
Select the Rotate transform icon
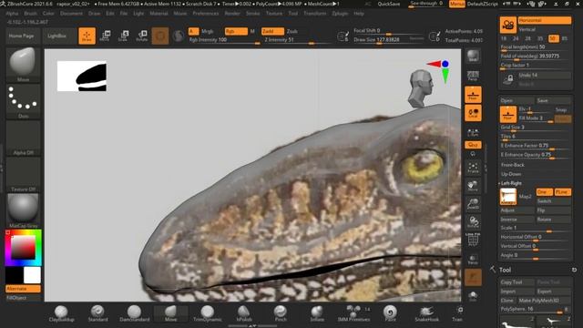142,36
